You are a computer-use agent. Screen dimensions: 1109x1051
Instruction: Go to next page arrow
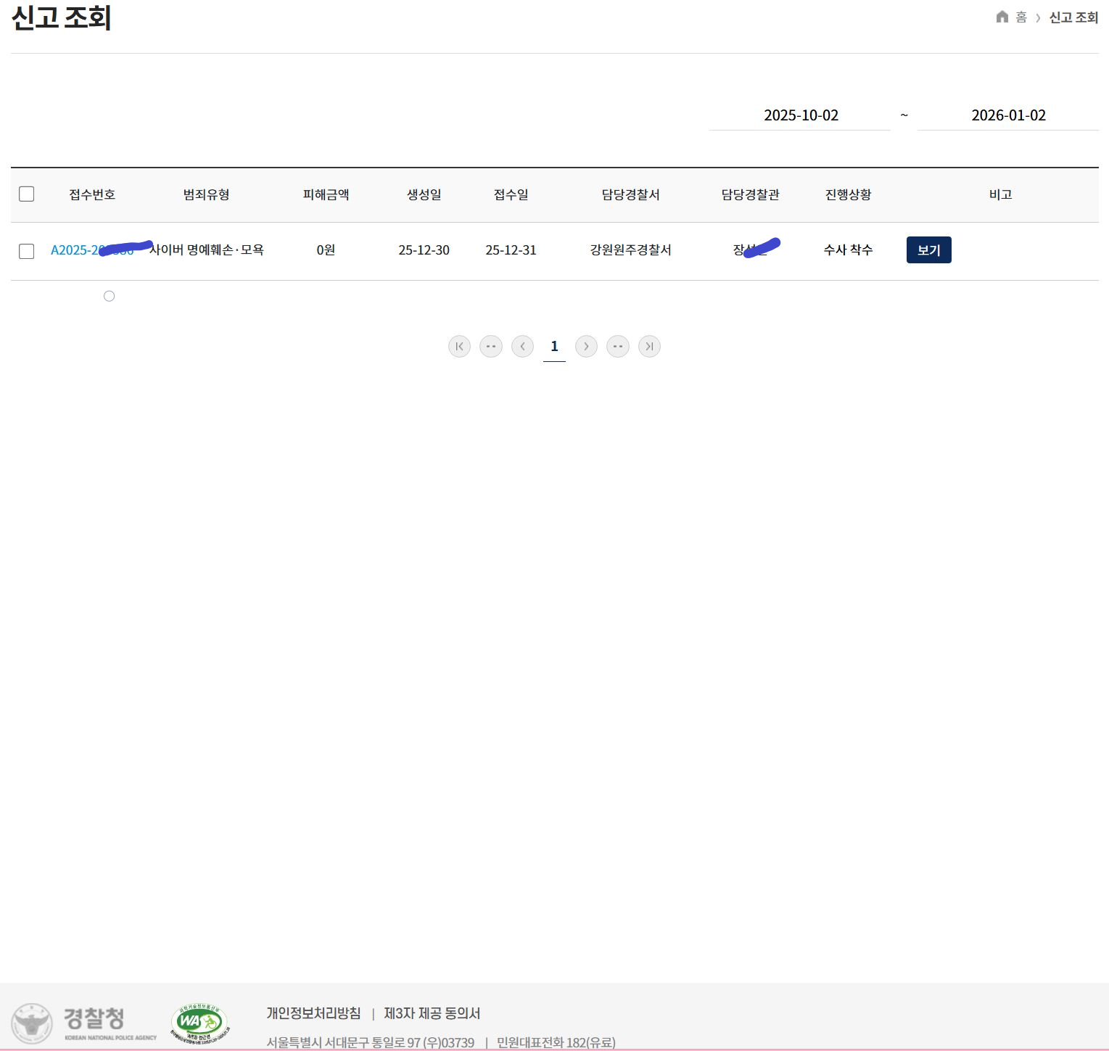point(586,347)
